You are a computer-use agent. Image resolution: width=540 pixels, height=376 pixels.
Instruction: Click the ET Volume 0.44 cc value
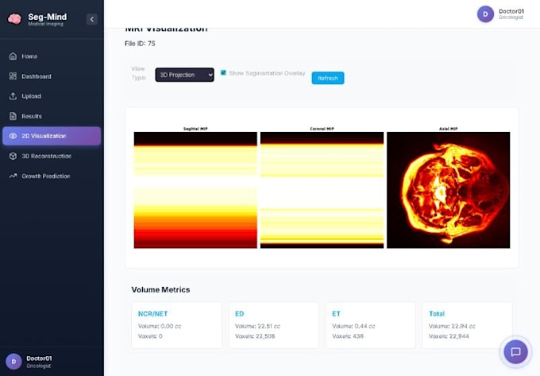353,326
